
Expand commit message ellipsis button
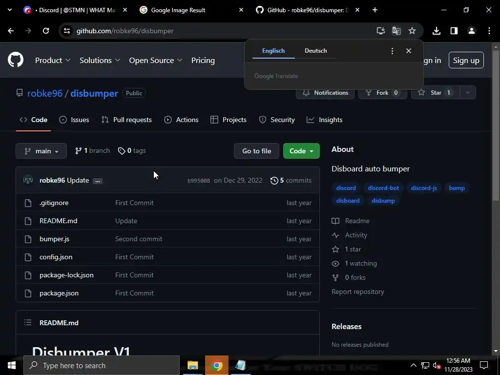(x=98, y=181)
